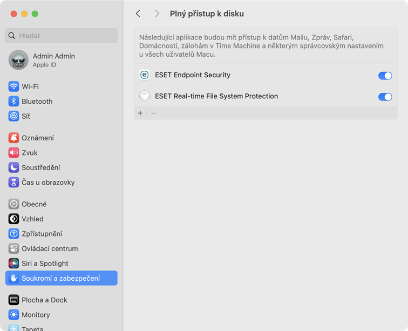The width and height of the screenshot is (408, 331).
Task: Click the Hledat search field
Action: [62, 36]
